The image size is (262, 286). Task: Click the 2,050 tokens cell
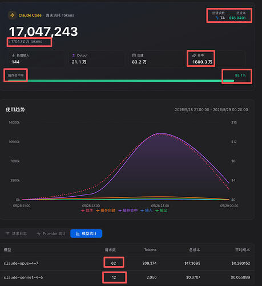click(151, 277)
